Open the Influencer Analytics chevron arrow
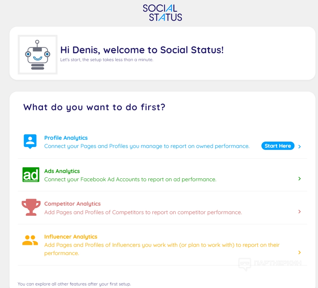The width and height of the screenshot is (318, 288). click(x=299, y=253)
